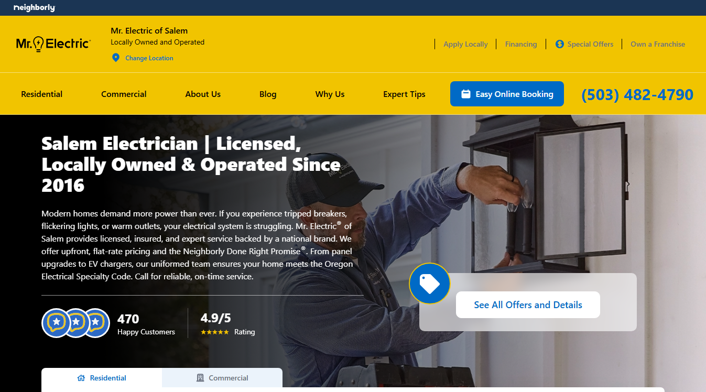This screenshot has height=392, width=706.
Task: Open the Expert Tips menu
Action: click(404, 94)
